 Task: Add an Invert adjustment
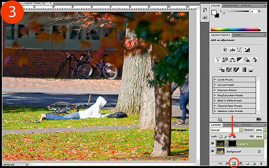point(221,70)
